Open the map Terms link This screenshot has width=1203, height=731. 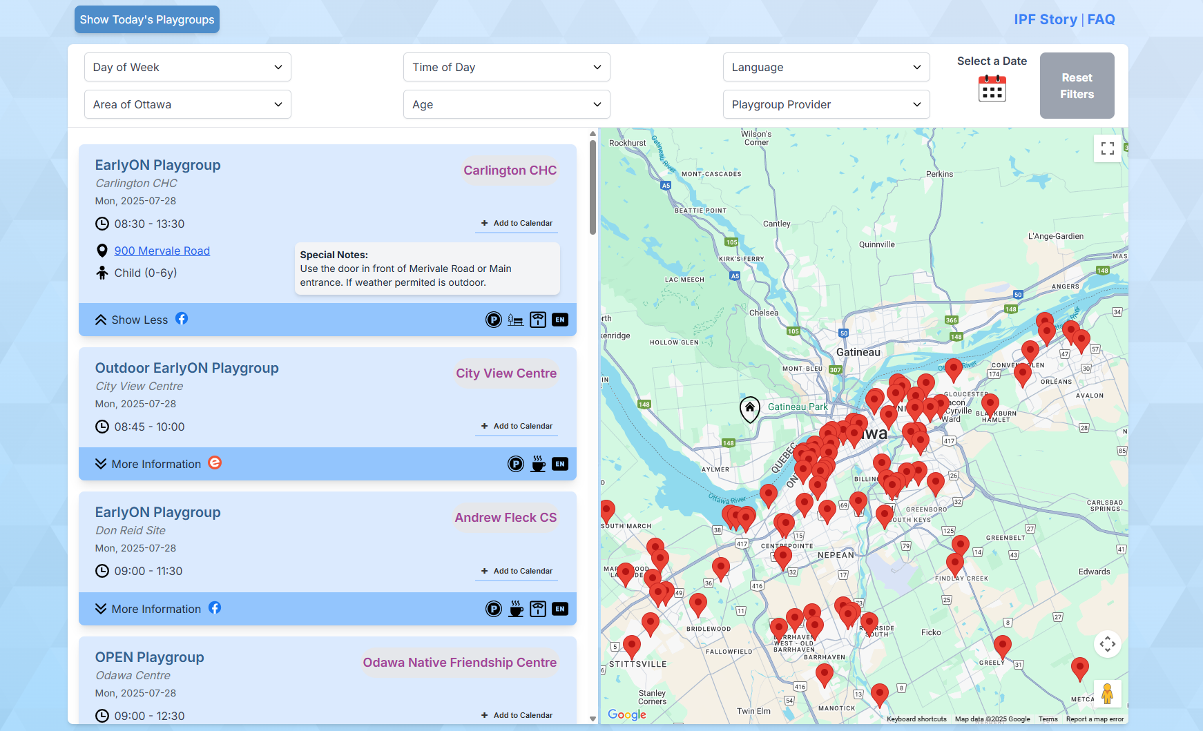coord(1048,719)
